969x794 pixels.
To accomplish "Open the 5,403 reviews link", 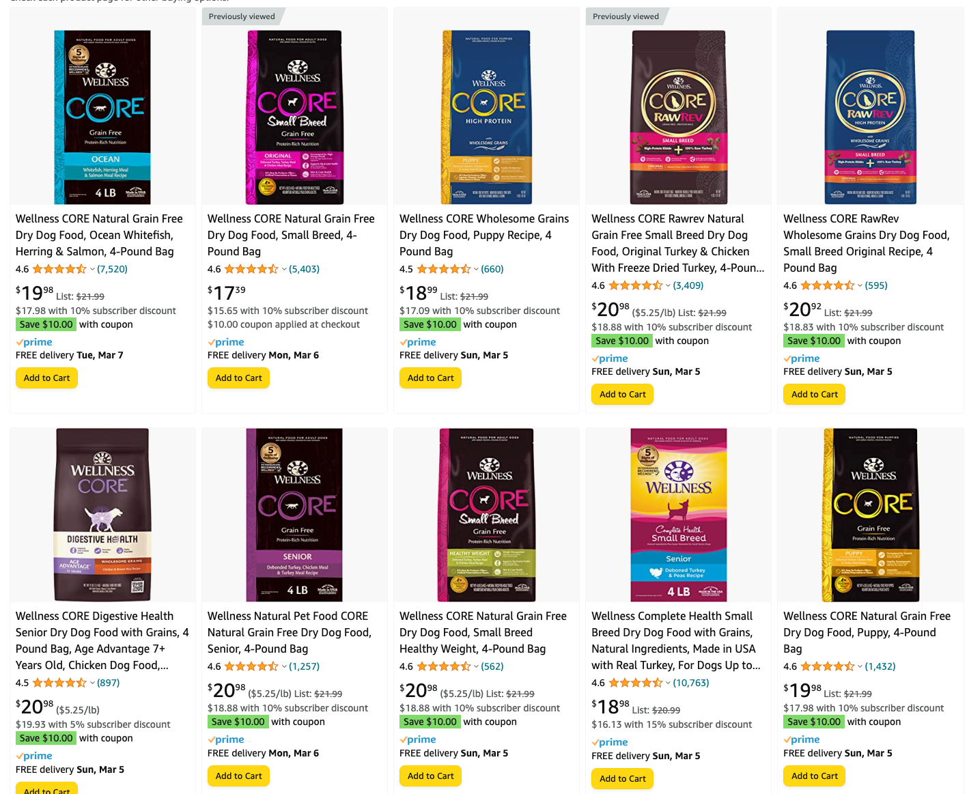I will tap(304, 270).
